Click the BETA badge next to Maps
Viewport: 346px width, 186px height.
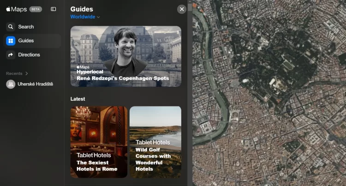pos(36,9)
